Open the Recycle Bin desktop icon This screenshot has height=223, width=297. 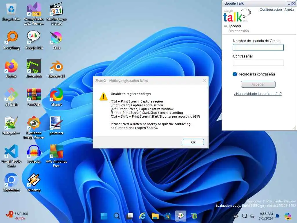click(11, 12)
